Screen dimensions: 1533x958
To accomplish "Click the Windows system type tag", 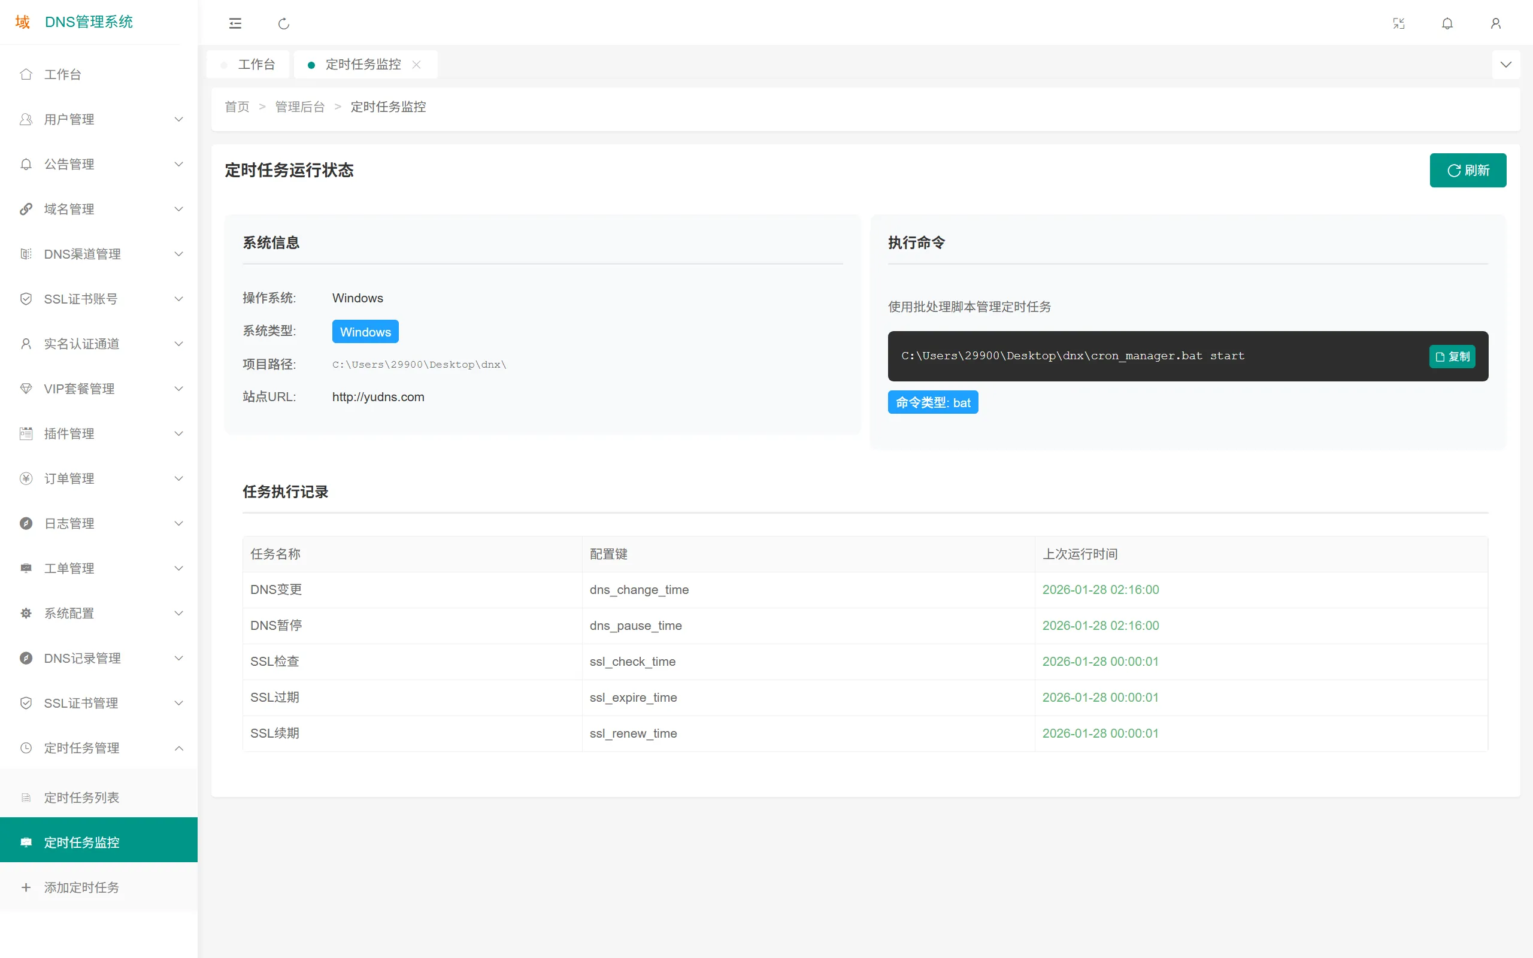I will (365, 331).
